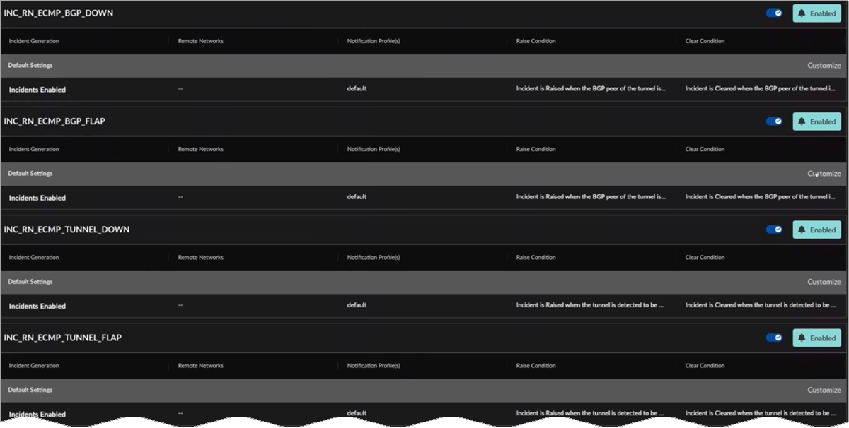The image size is (849, 428).
Task: Click Enabled notification button for INC_RN_ECMP_BGP_DOWN
Action: (816, 13)
